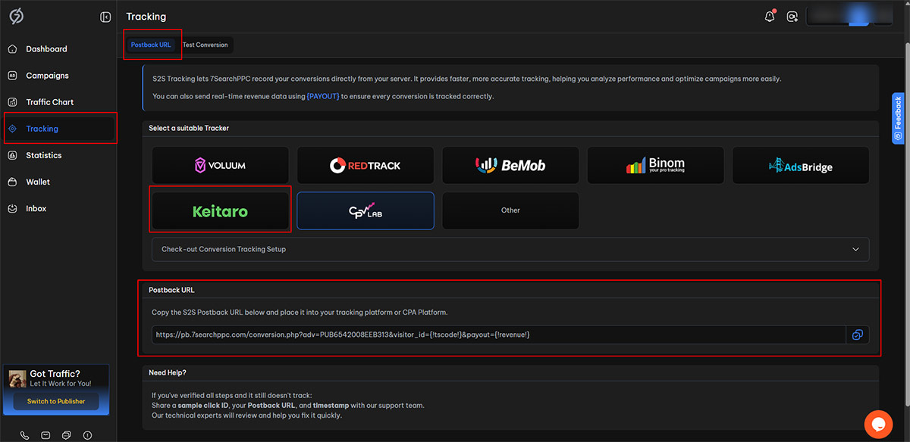This screenshot has width=910, height=442.
Task: Expand Check-out Conversion Tracking Setup
Action: [510, 249]
